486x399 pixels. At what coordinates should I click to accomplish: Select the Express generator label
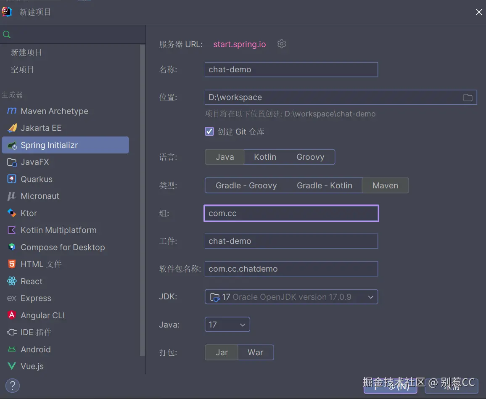point(36,298)
